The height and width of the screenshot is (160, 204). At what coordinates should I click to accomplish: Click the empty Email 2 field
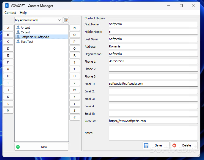click(153, 91)
